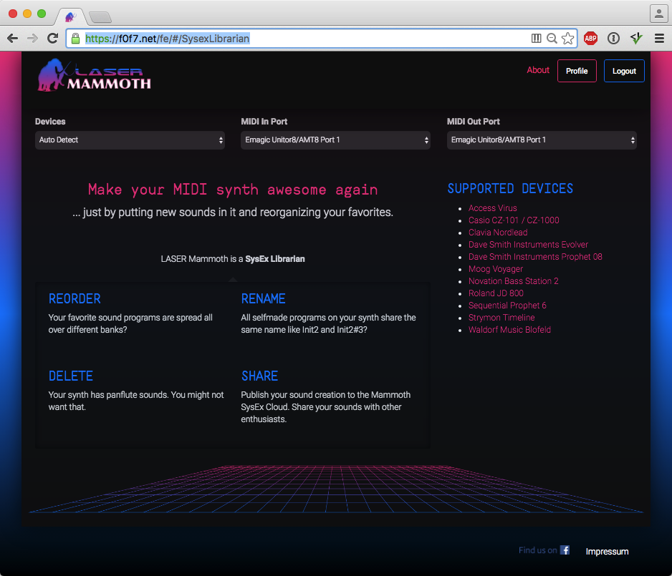This screenshot has width=672, height=576.
Task: Reload the page with the refresh icon
Action: 53,39
